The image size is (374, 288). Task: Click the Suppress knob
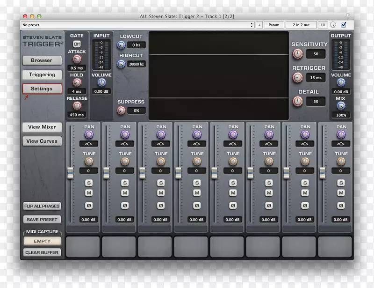(x=121, y=111)
